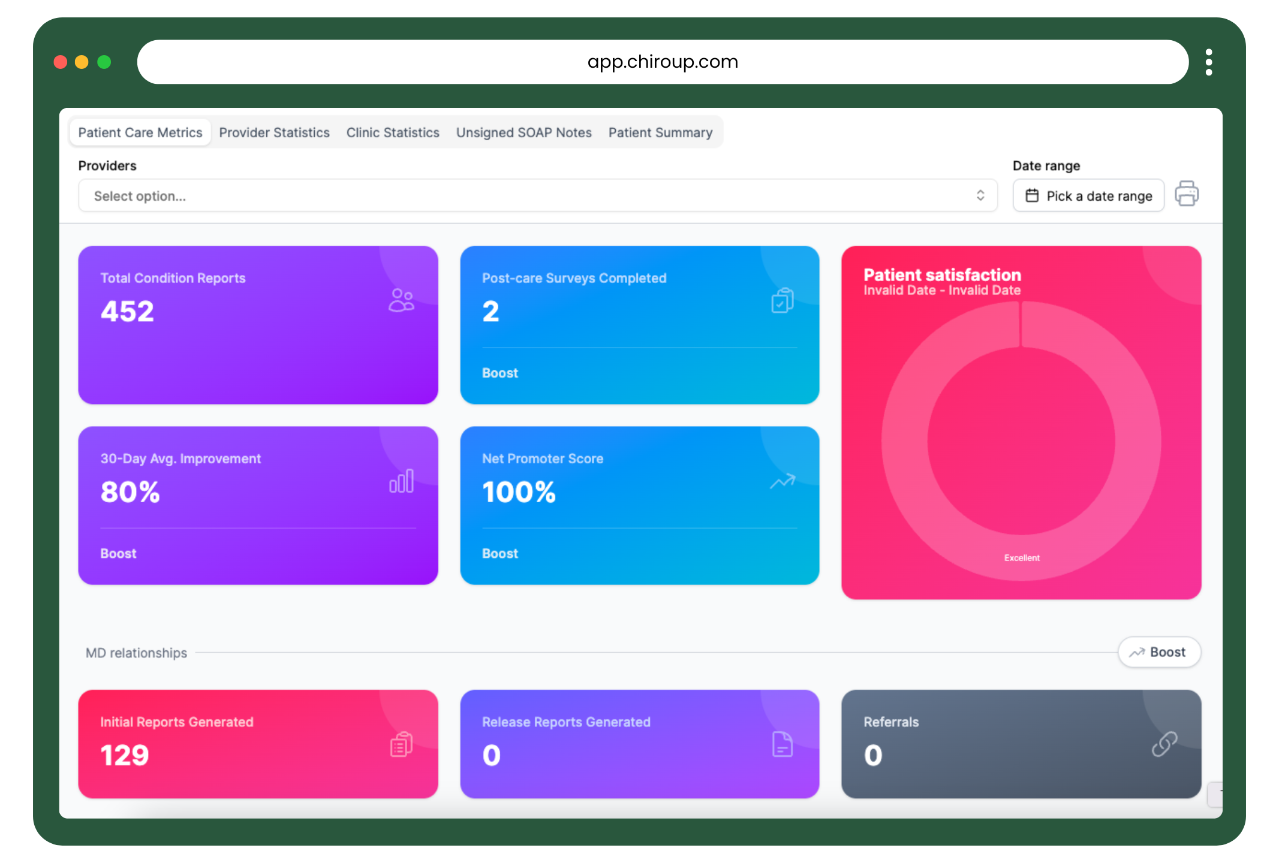Click the bar chart icon on 30-Day Avg. Improvement
The width and height of the screenshot is (1276, 863).
(401, 481)
